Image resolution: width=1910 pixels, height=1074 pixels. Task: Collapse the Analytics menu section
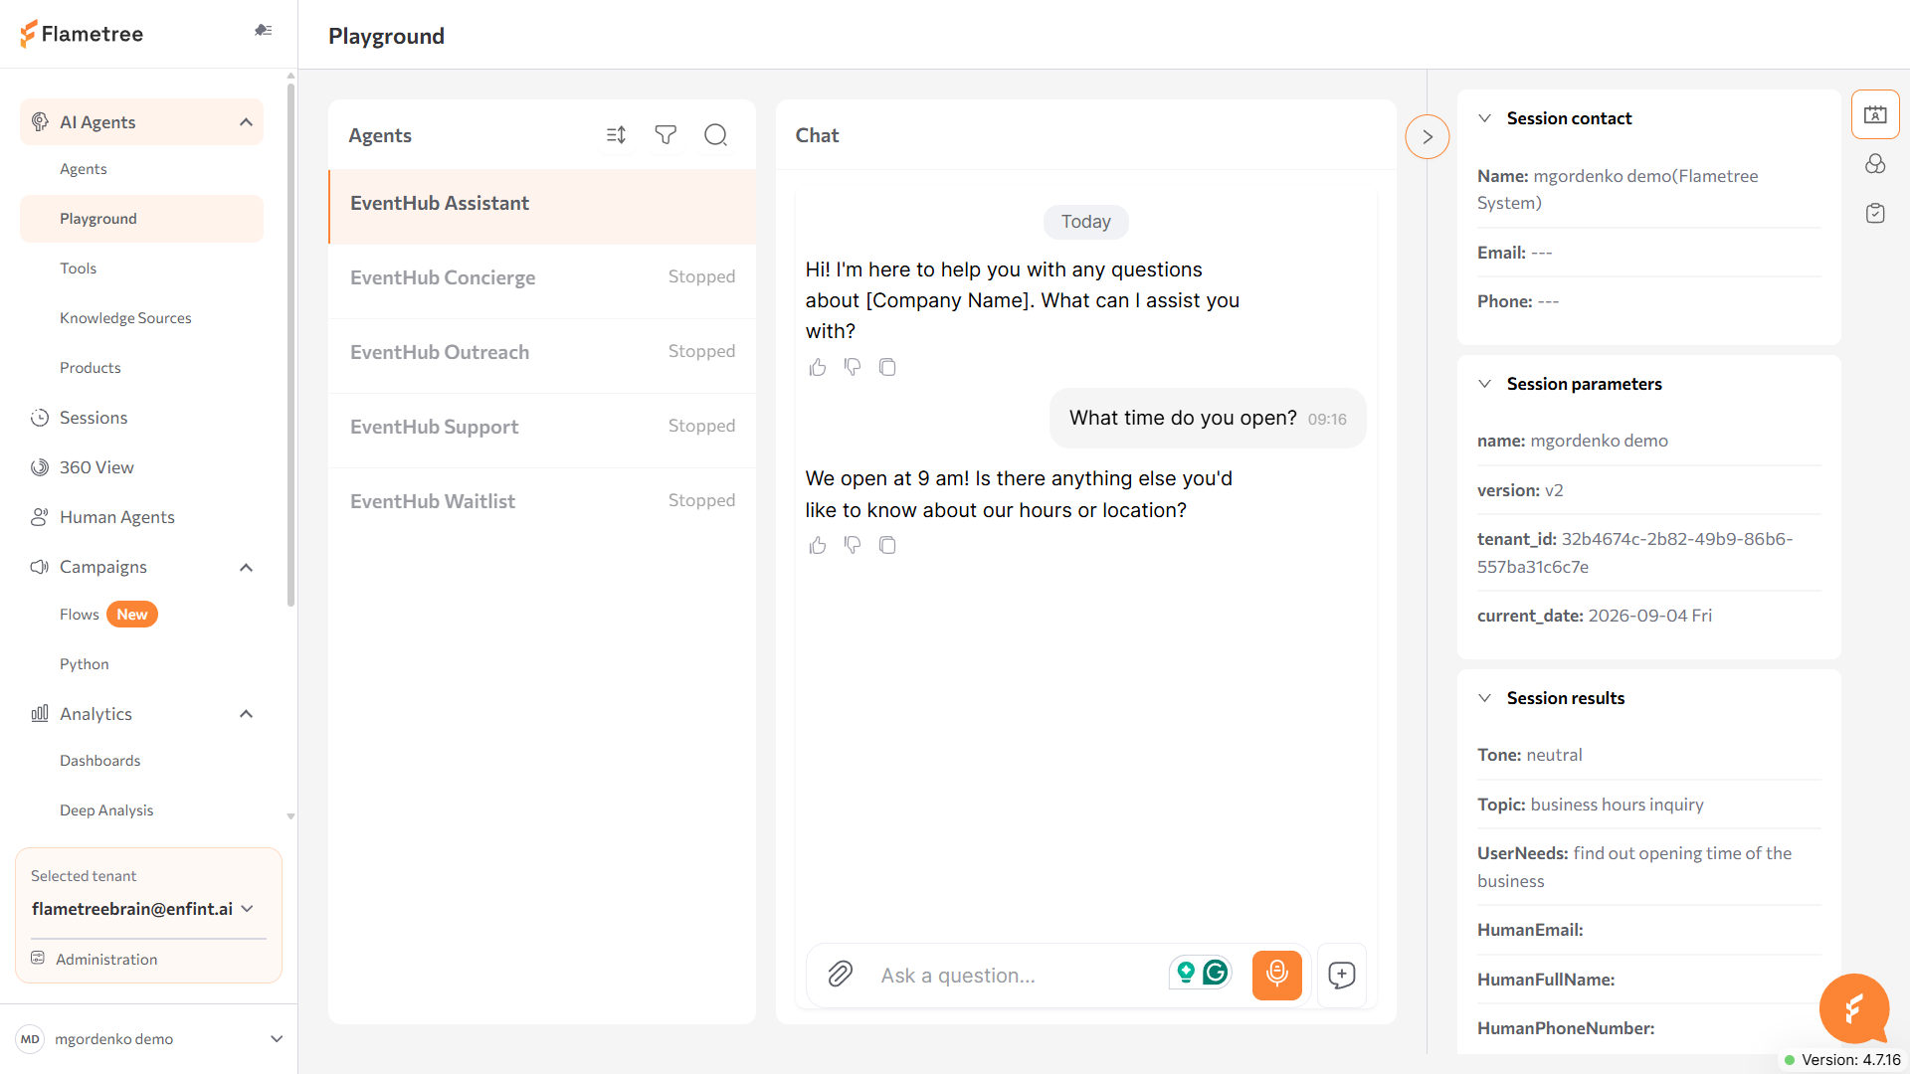[x=246, y=714]
